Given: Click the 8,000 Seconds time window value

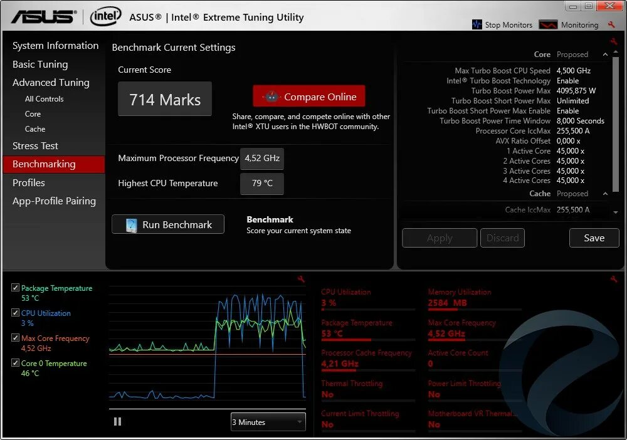Looking at the screenshot, I should pos(580,121).
